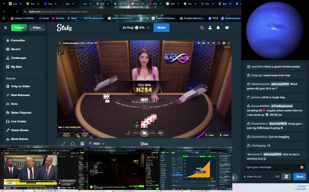
Task: Click the in-game 'Click to chat' field
Action: coord(71,48)
